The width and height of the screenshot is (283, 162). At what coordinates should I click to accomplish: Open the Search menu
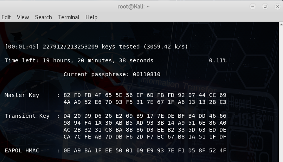click(43, 17)
